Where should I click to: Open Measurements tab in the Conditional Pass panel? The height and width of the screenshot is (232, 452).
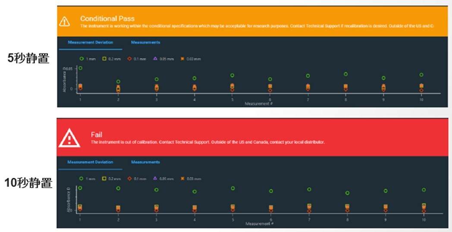coord(145,43)
